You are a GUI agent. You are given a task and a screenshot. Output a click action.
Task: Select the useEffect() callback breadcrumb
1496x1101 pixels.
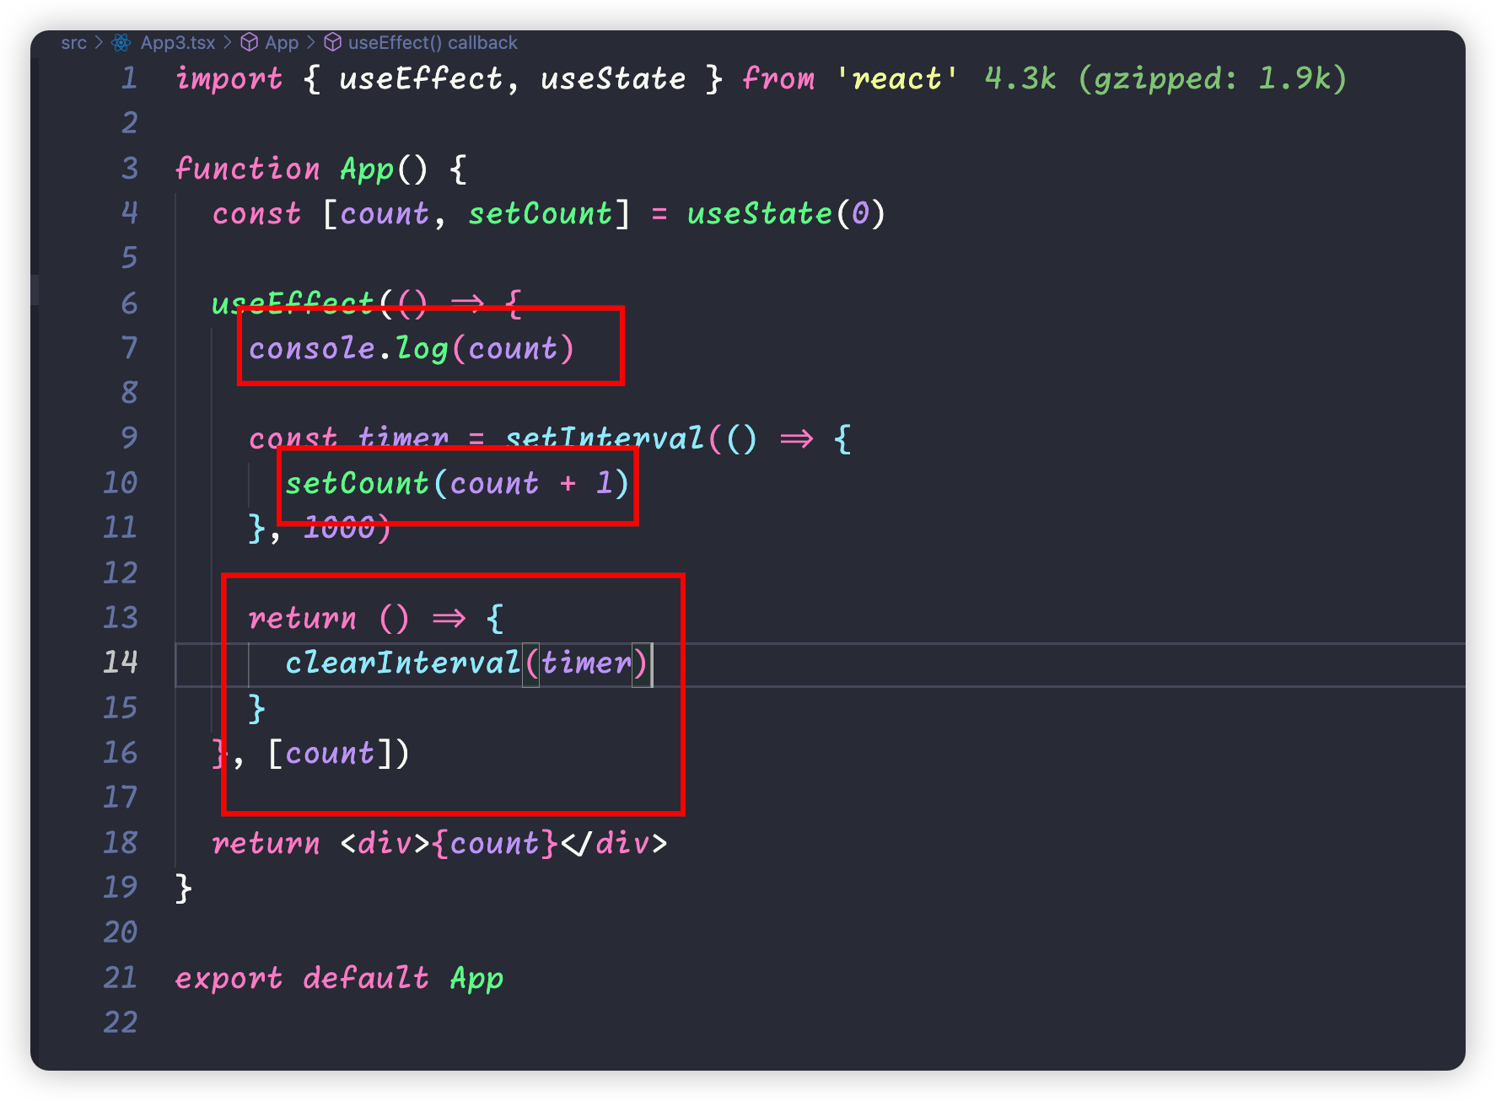(x=432, y=43)
